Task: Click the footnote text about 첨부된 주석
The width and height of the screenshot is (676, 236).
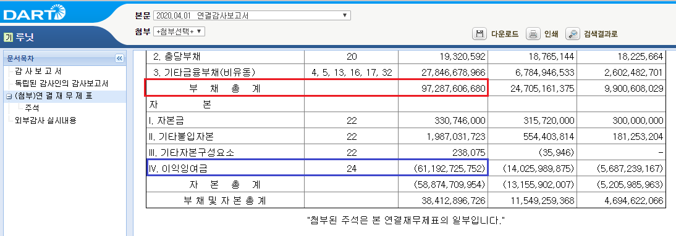Action: 406,221
